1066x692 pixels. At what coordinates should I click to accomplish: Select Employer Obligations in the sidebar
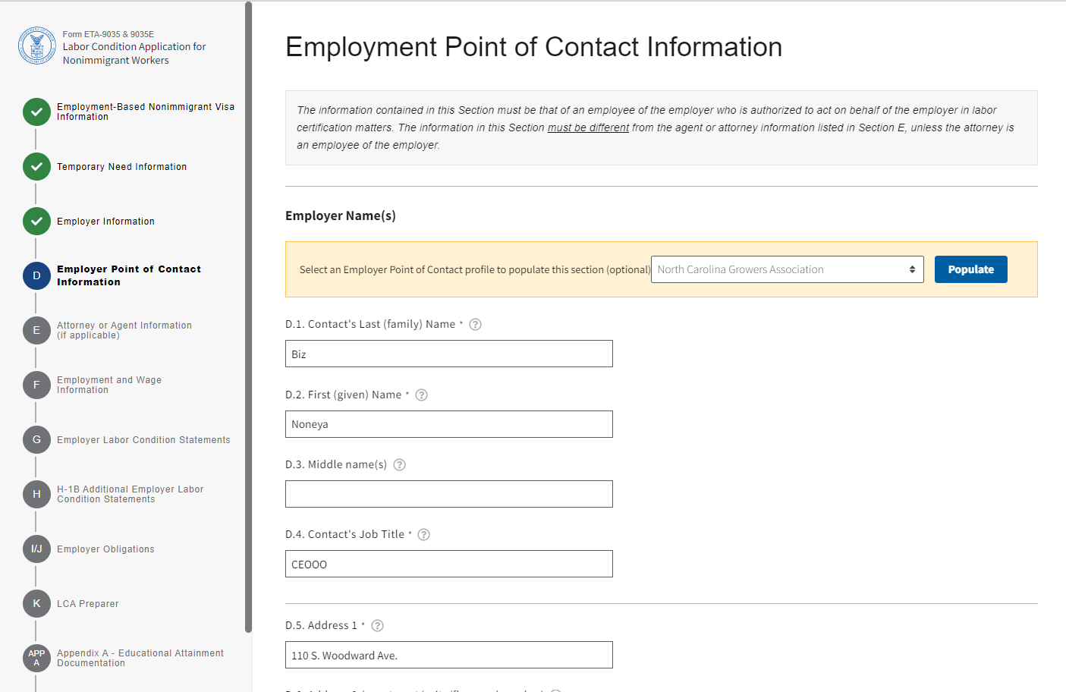[x=105, y=549]
